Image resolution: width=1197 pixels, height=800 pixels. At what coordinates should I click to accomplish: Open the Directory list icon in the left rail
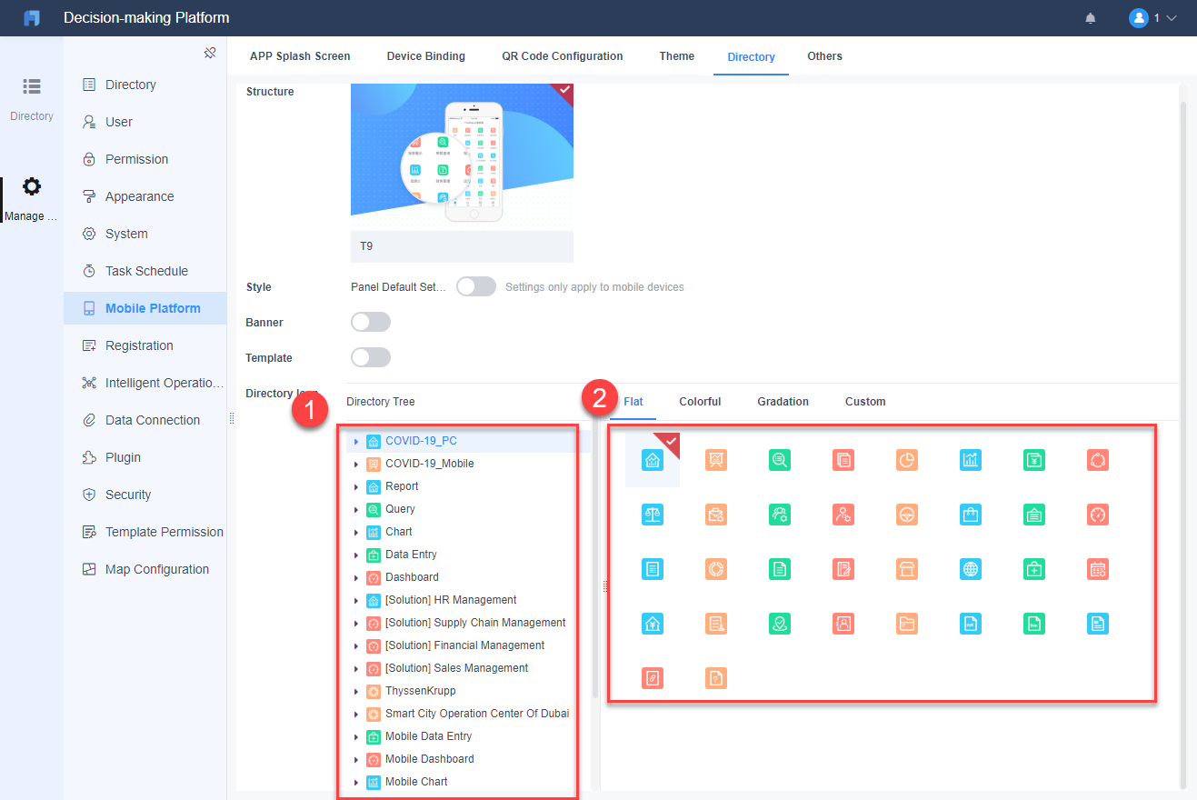point(32,86)
